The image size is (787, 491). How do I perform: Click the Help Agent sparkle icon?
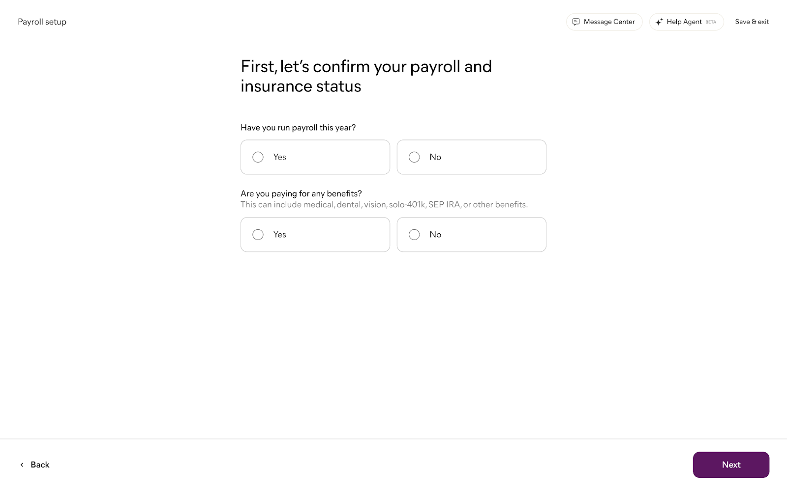tap(659, 22)
